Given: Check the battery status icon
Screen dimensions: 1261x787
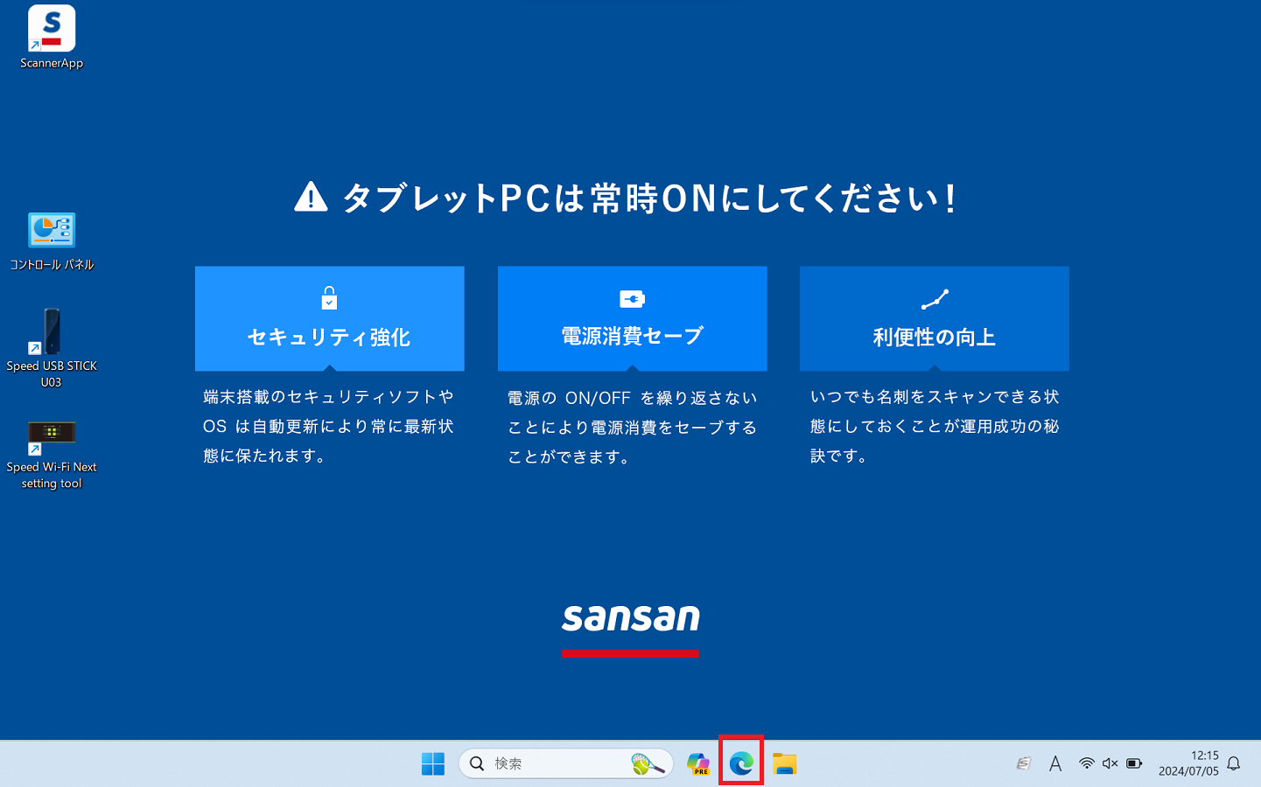Looking at the screenshot, I should pyautogui.click(x=1134, y=763).
